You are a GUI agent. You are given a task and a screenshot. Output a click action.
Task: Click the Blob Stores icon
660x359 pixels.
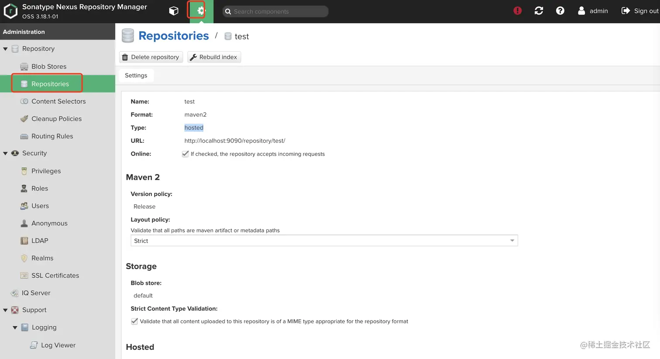[24, 66]
